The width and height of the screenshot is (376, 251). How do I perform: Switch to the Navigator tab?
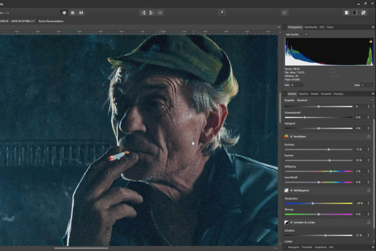(293, 247)
